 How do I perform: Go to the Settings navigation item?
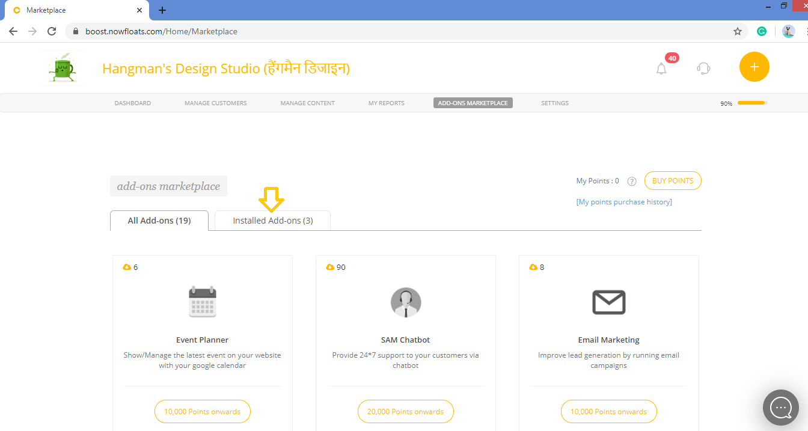coord(554,103)
